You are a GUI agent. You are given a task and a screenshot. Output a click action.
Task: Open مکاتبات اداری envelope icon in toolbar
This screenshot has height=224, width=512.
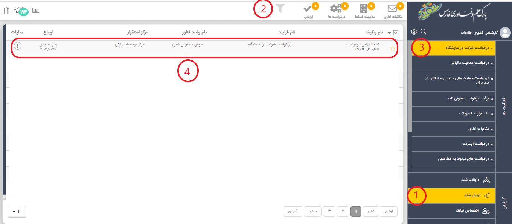tap(393, 9)
